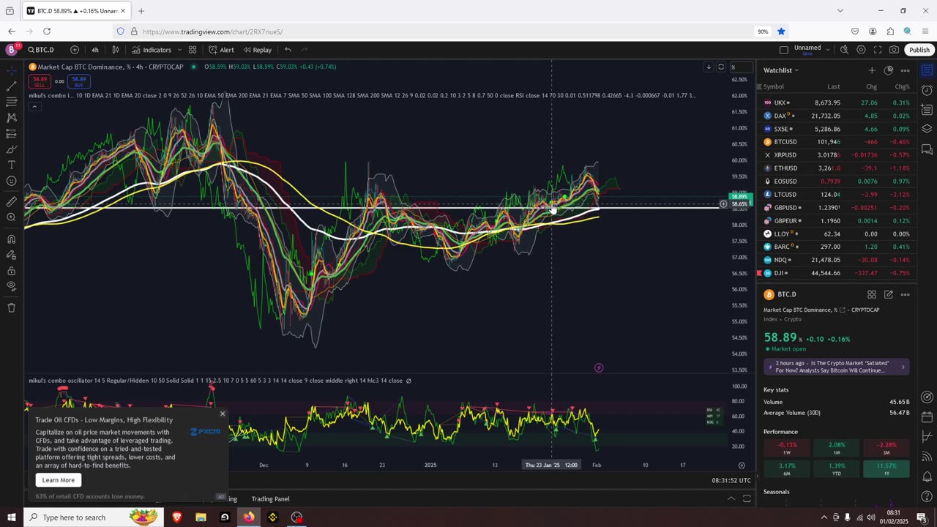Collapse the indicator legend arrow
The height and width of the screenshot is (527, 937).
(34, 107)
